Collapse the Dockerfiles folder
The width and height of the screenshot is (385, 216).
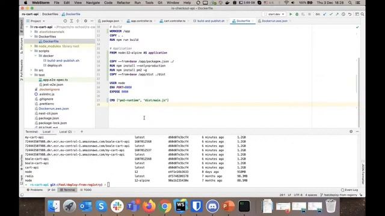[31, 37]
